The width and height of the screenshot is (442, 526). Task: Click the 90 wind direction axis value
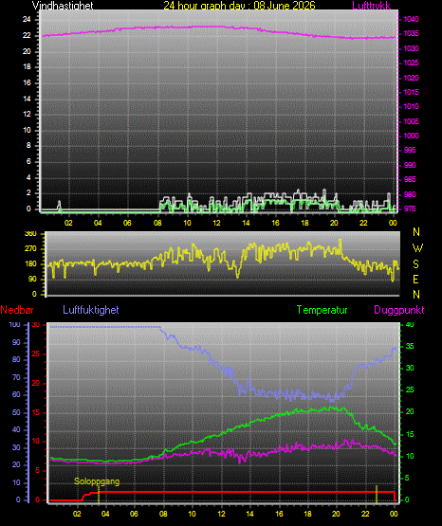click(32, 280)
